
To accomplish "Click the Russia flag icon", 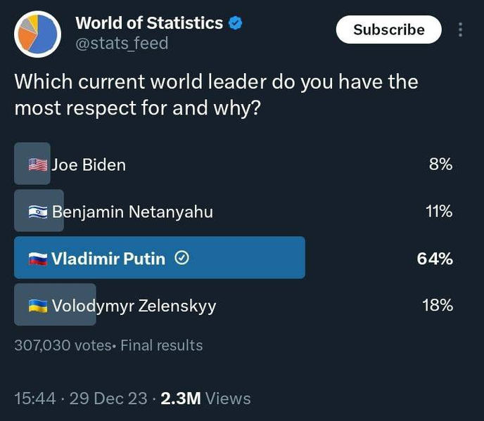I will point(38,259).
